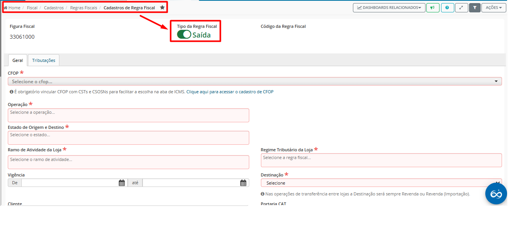Click the Operação selection field

point(129,115)
